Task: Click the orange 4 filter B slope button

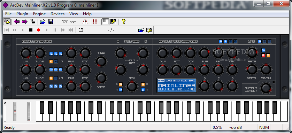Action: click(143, 85)
